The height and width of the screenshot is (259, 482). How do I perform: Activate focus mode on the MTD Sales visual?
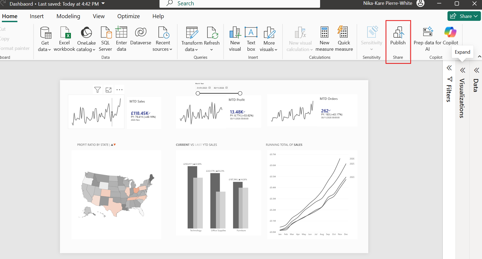(108, 90)
